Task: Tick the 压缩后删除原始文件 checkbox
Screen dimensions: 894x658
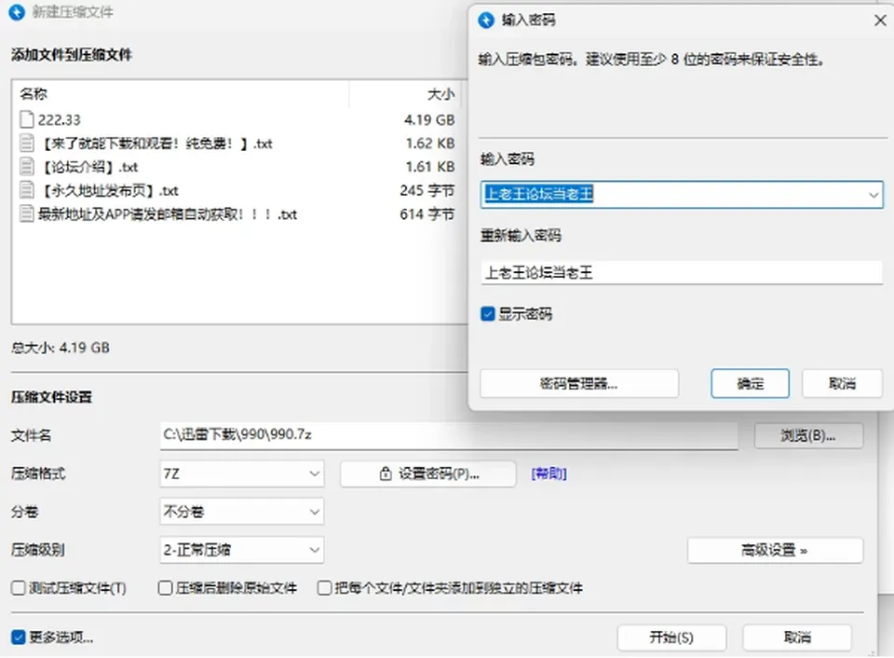Action: tap(166, 588)
